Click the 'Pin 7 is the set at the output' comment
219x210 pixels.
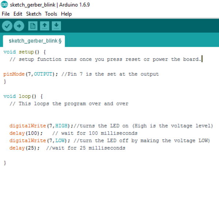(x=110, y=74)
